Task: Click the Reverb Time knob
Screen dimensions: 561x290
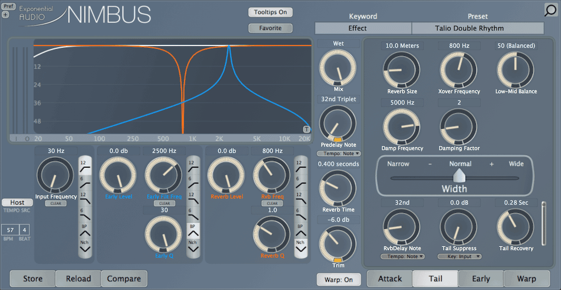Action: 338,189
